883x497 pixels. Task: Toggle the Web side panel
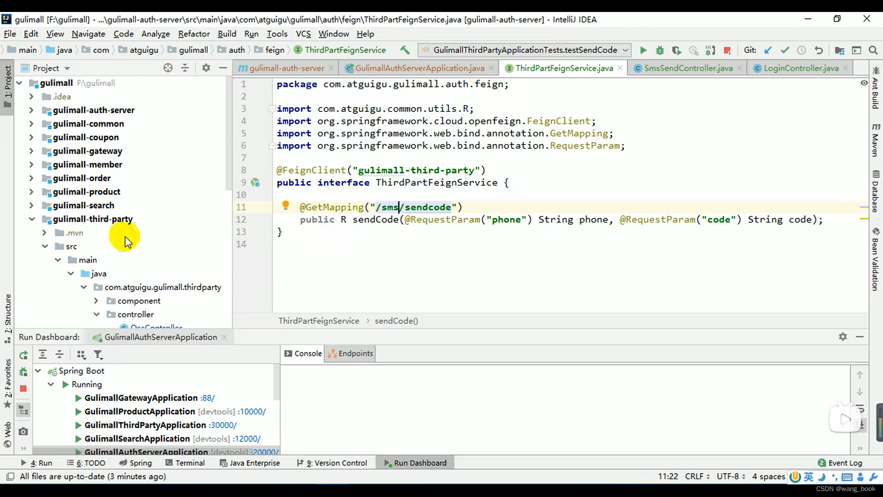(x=7, y=434)
